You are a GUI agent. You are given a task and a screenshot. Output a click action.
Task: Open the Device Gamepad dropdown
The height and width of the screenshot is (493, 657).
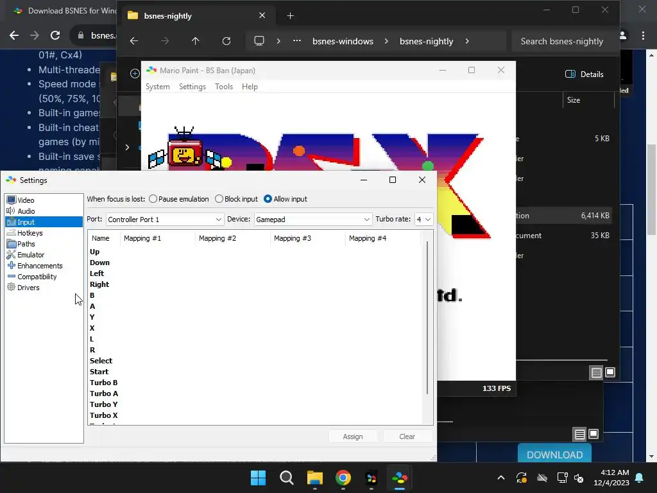point(312,220)
